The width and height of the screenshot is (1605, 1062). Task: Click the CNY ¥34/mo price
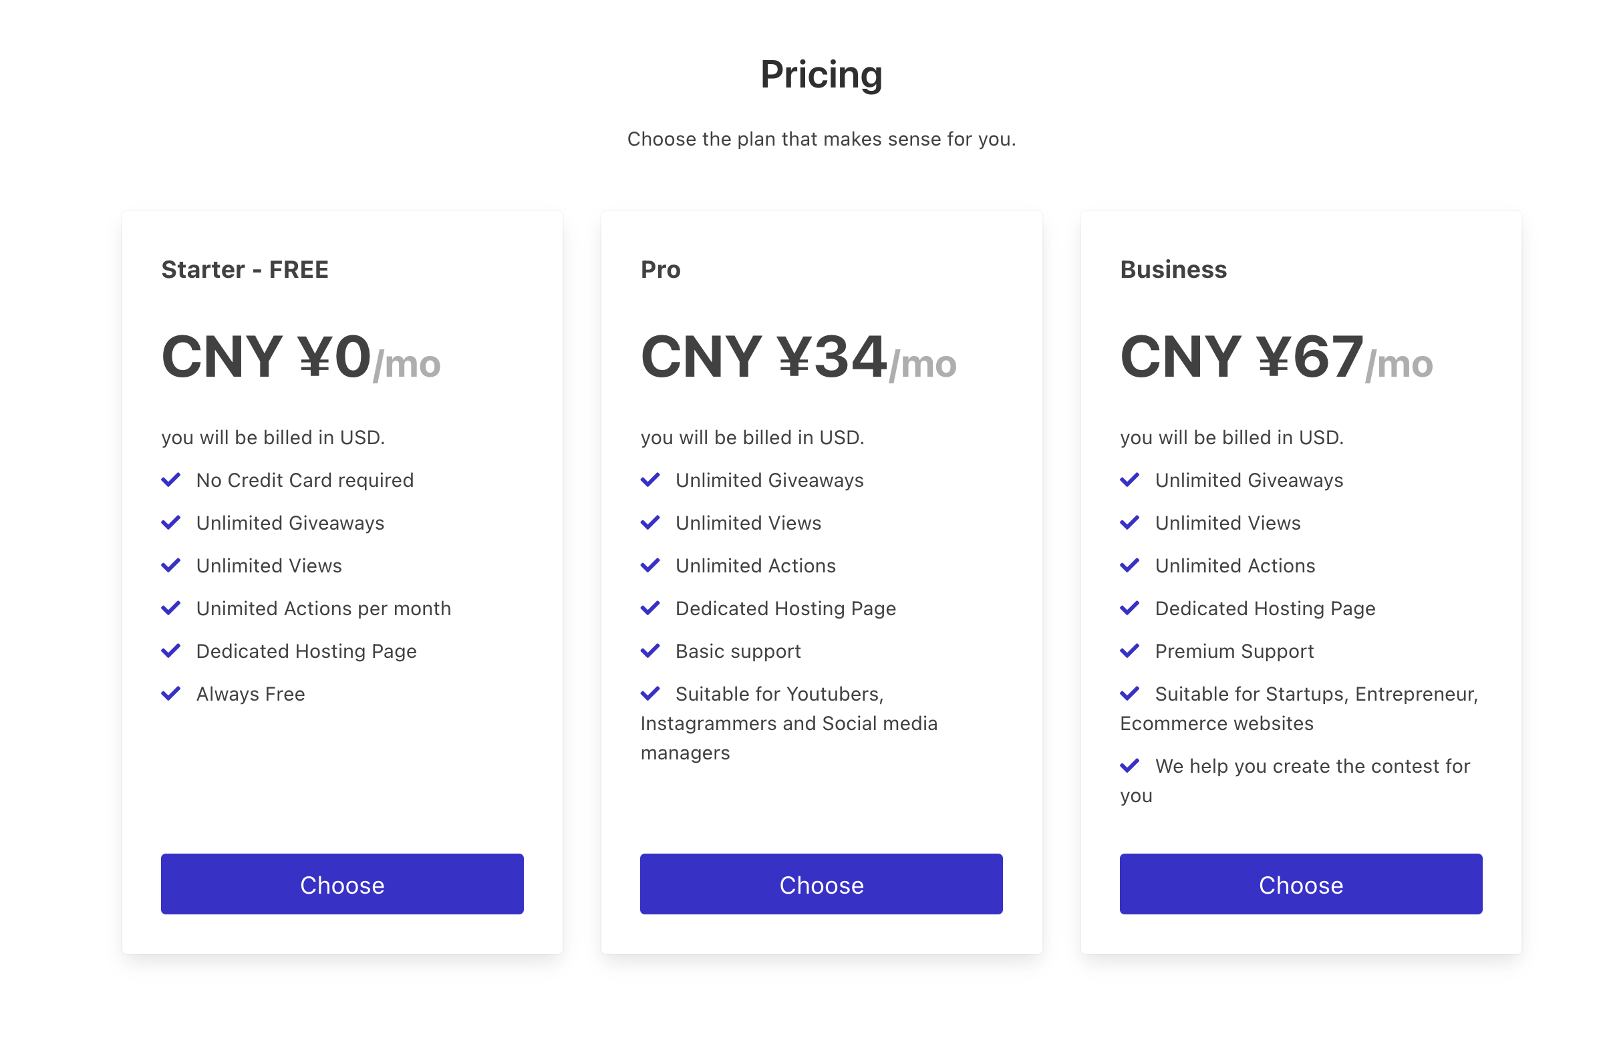coord(798,357)
